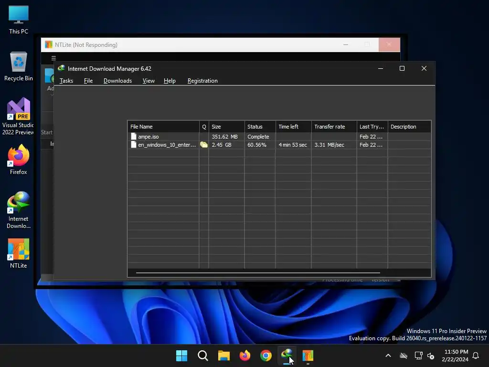Click the IDM taskbar icon
The width and height of the screenshot is (489, 367).
pos(287,356)
